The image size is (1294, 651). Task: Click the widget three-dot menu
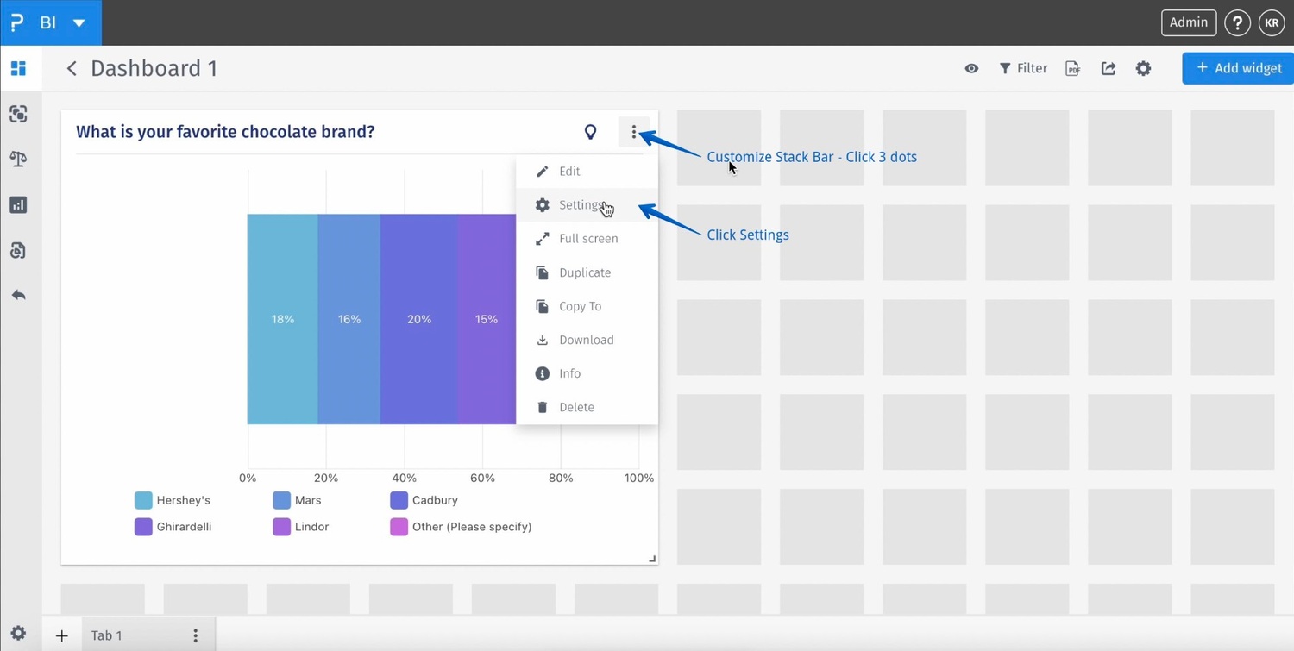634,132
